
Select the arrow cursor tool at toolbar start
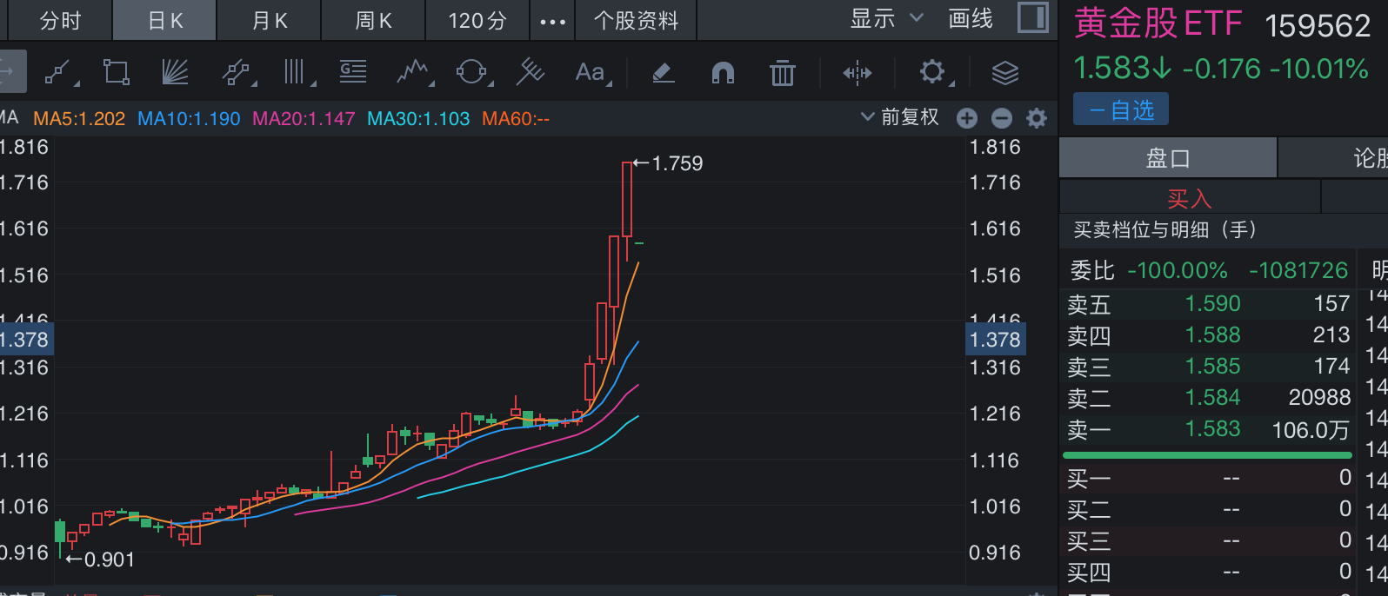(10, 71)
